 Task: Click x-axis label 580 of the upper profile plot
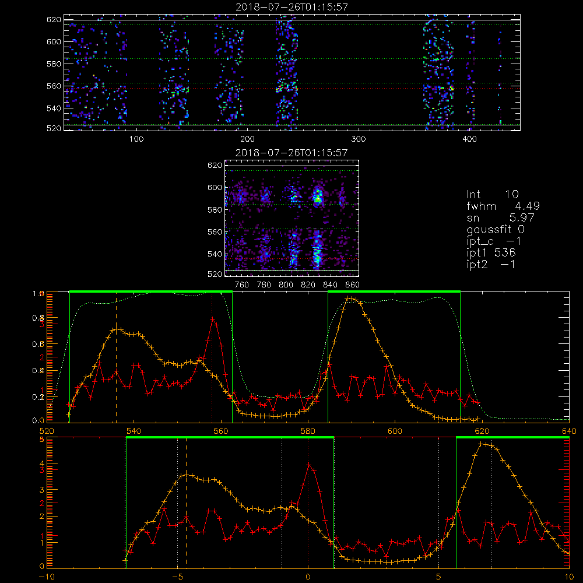pyautogui.click(x=308, y=431)
